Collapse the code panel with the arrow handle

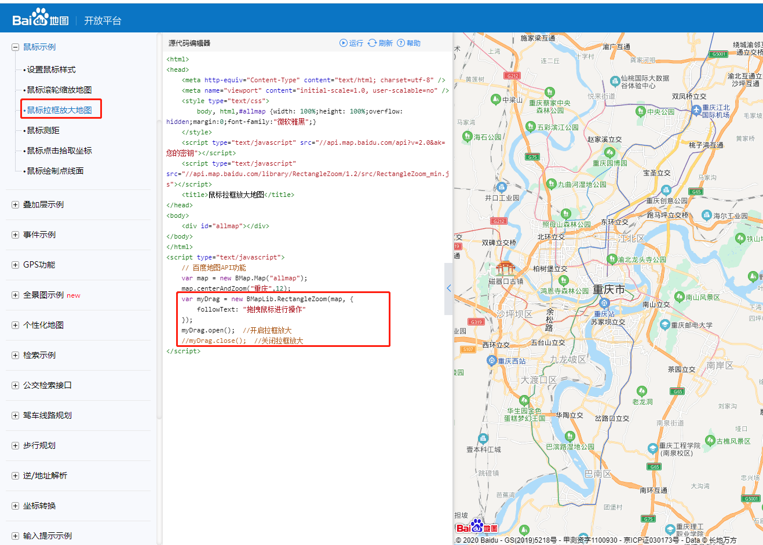click(x=448, y=288)
